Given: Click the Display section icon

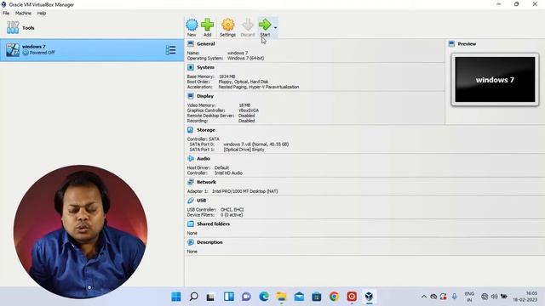Looking at the screenshot, I should [x=191, y=96].
